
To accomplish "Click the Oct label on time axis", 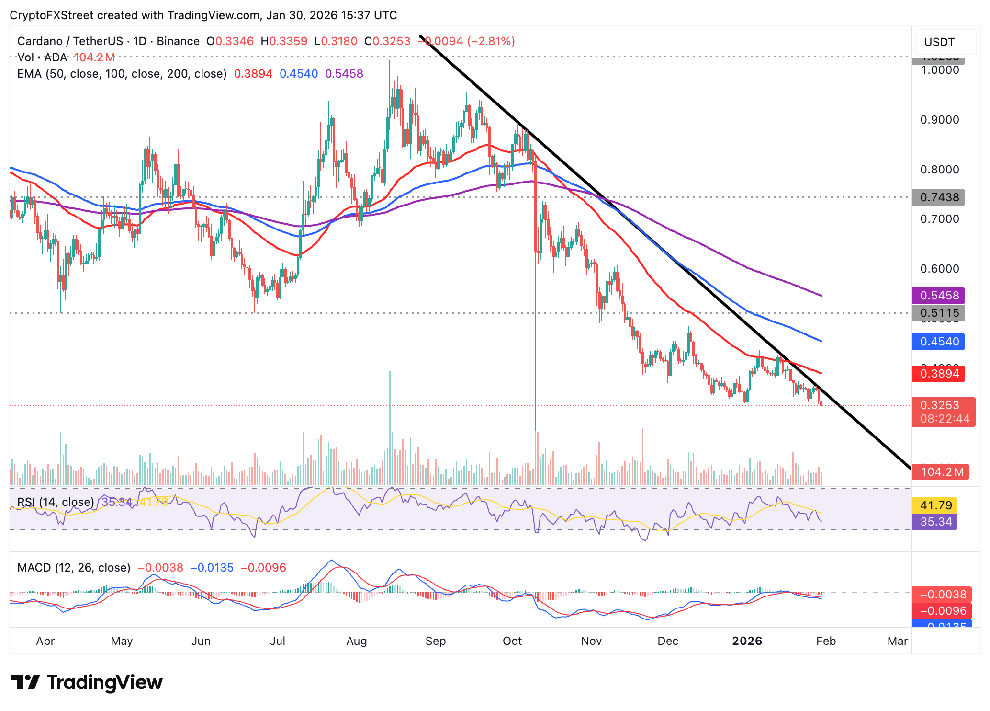I will point(512,641).
